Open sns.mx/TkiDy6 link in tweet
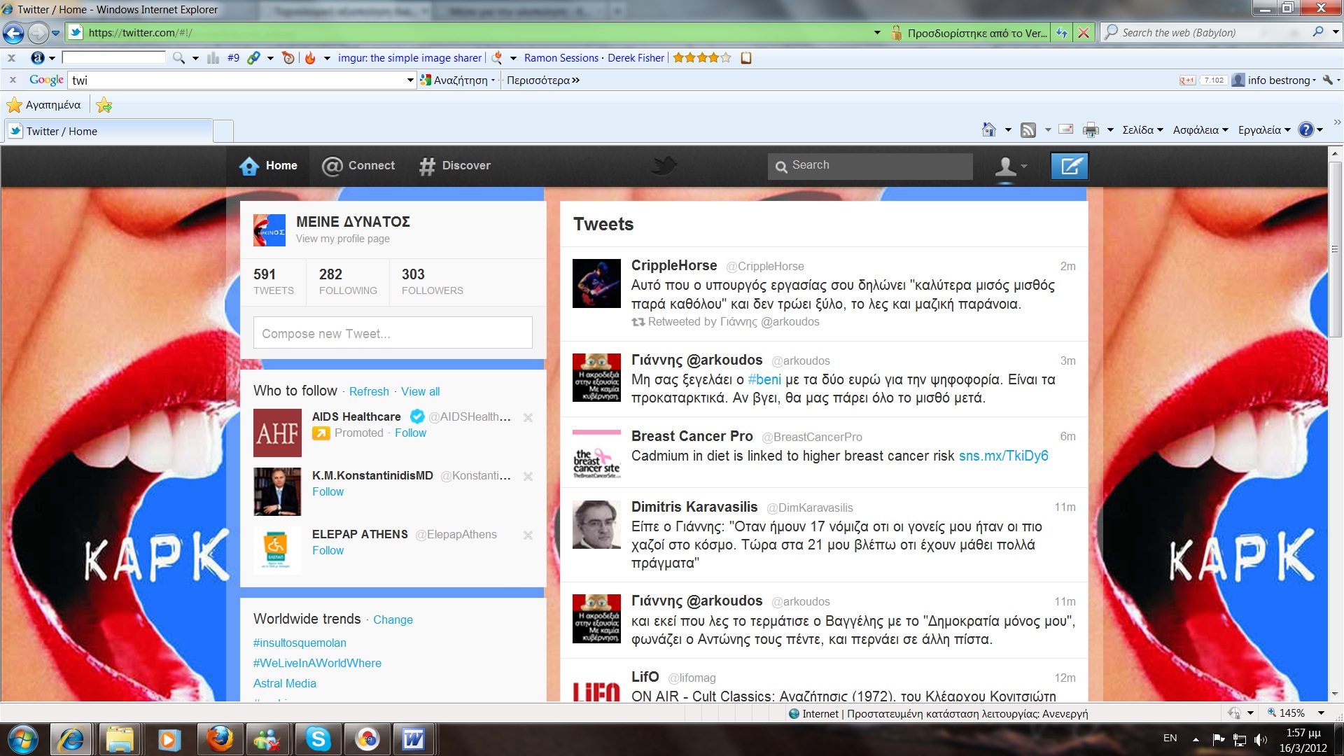This screenshot has height=756, width=1344. [1003, 456]
